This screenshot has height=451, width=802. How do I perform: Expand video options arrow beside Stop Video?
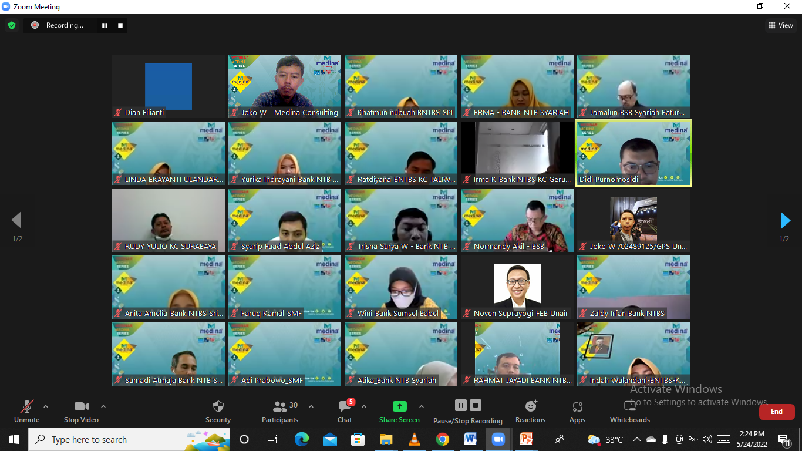103,406
